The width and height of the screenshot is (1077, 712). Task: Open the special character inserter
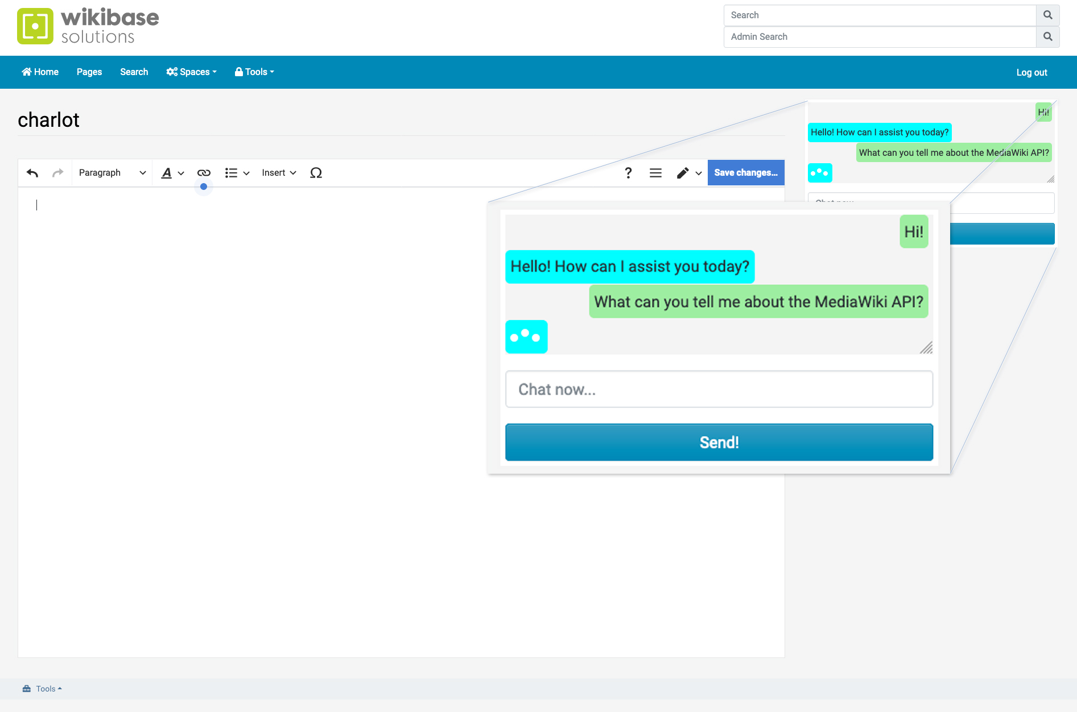(x=316, y=172)
